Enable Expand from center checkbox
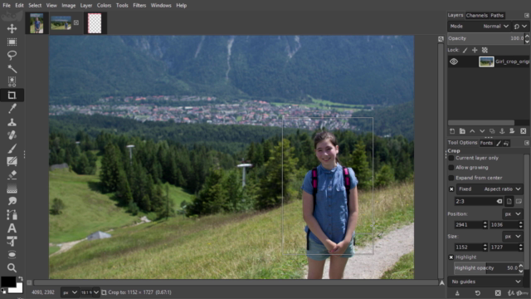The image size is (531, 299). point(451,178)
